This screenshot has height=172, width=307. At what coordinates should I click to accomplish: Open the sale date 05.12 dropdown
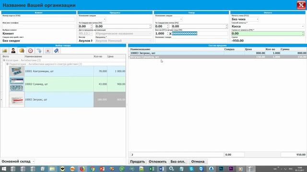click(x=91, y=33)
